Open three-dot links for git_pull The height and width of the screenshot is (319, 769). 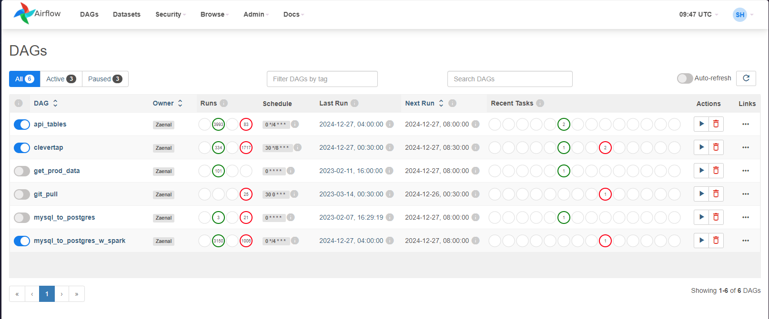pos(745,194)
